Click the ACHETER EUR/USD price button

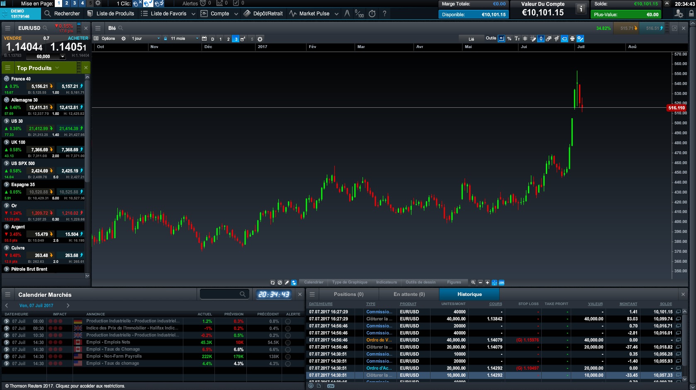click(69, 47)
